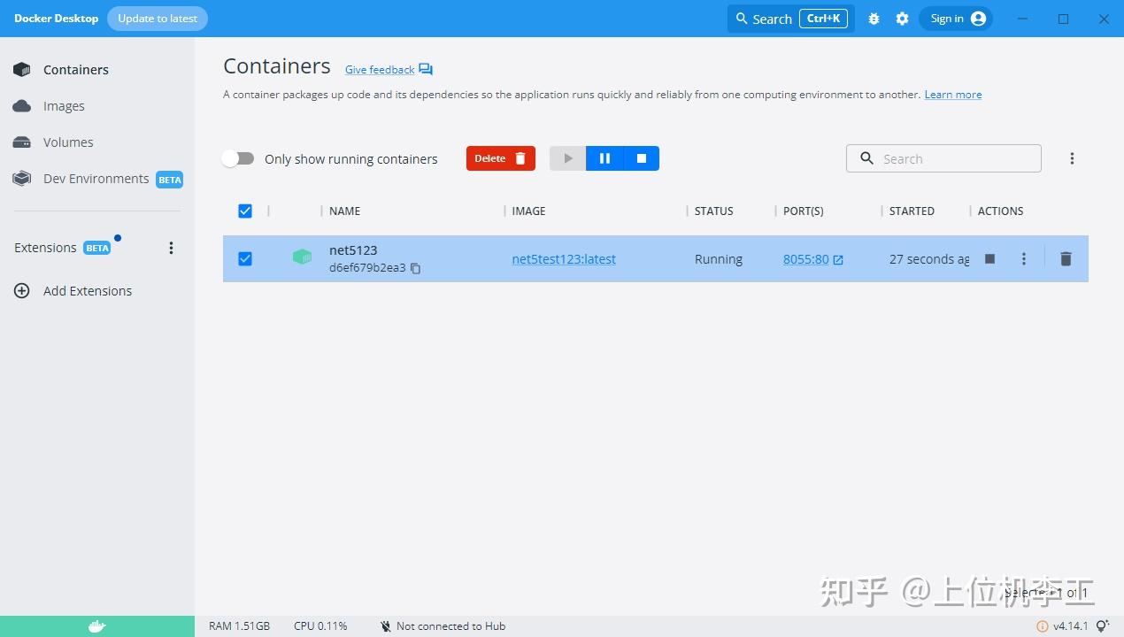Click the Docker whale status icon

(x=97, y=626)
